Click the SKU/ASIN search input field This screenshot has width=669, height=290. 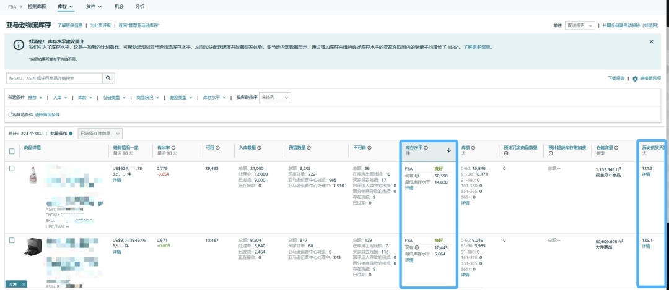tap(54, 78)
